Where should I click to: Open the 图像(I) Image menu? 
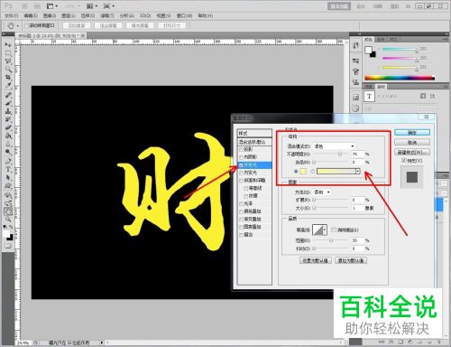click(50, 15)
